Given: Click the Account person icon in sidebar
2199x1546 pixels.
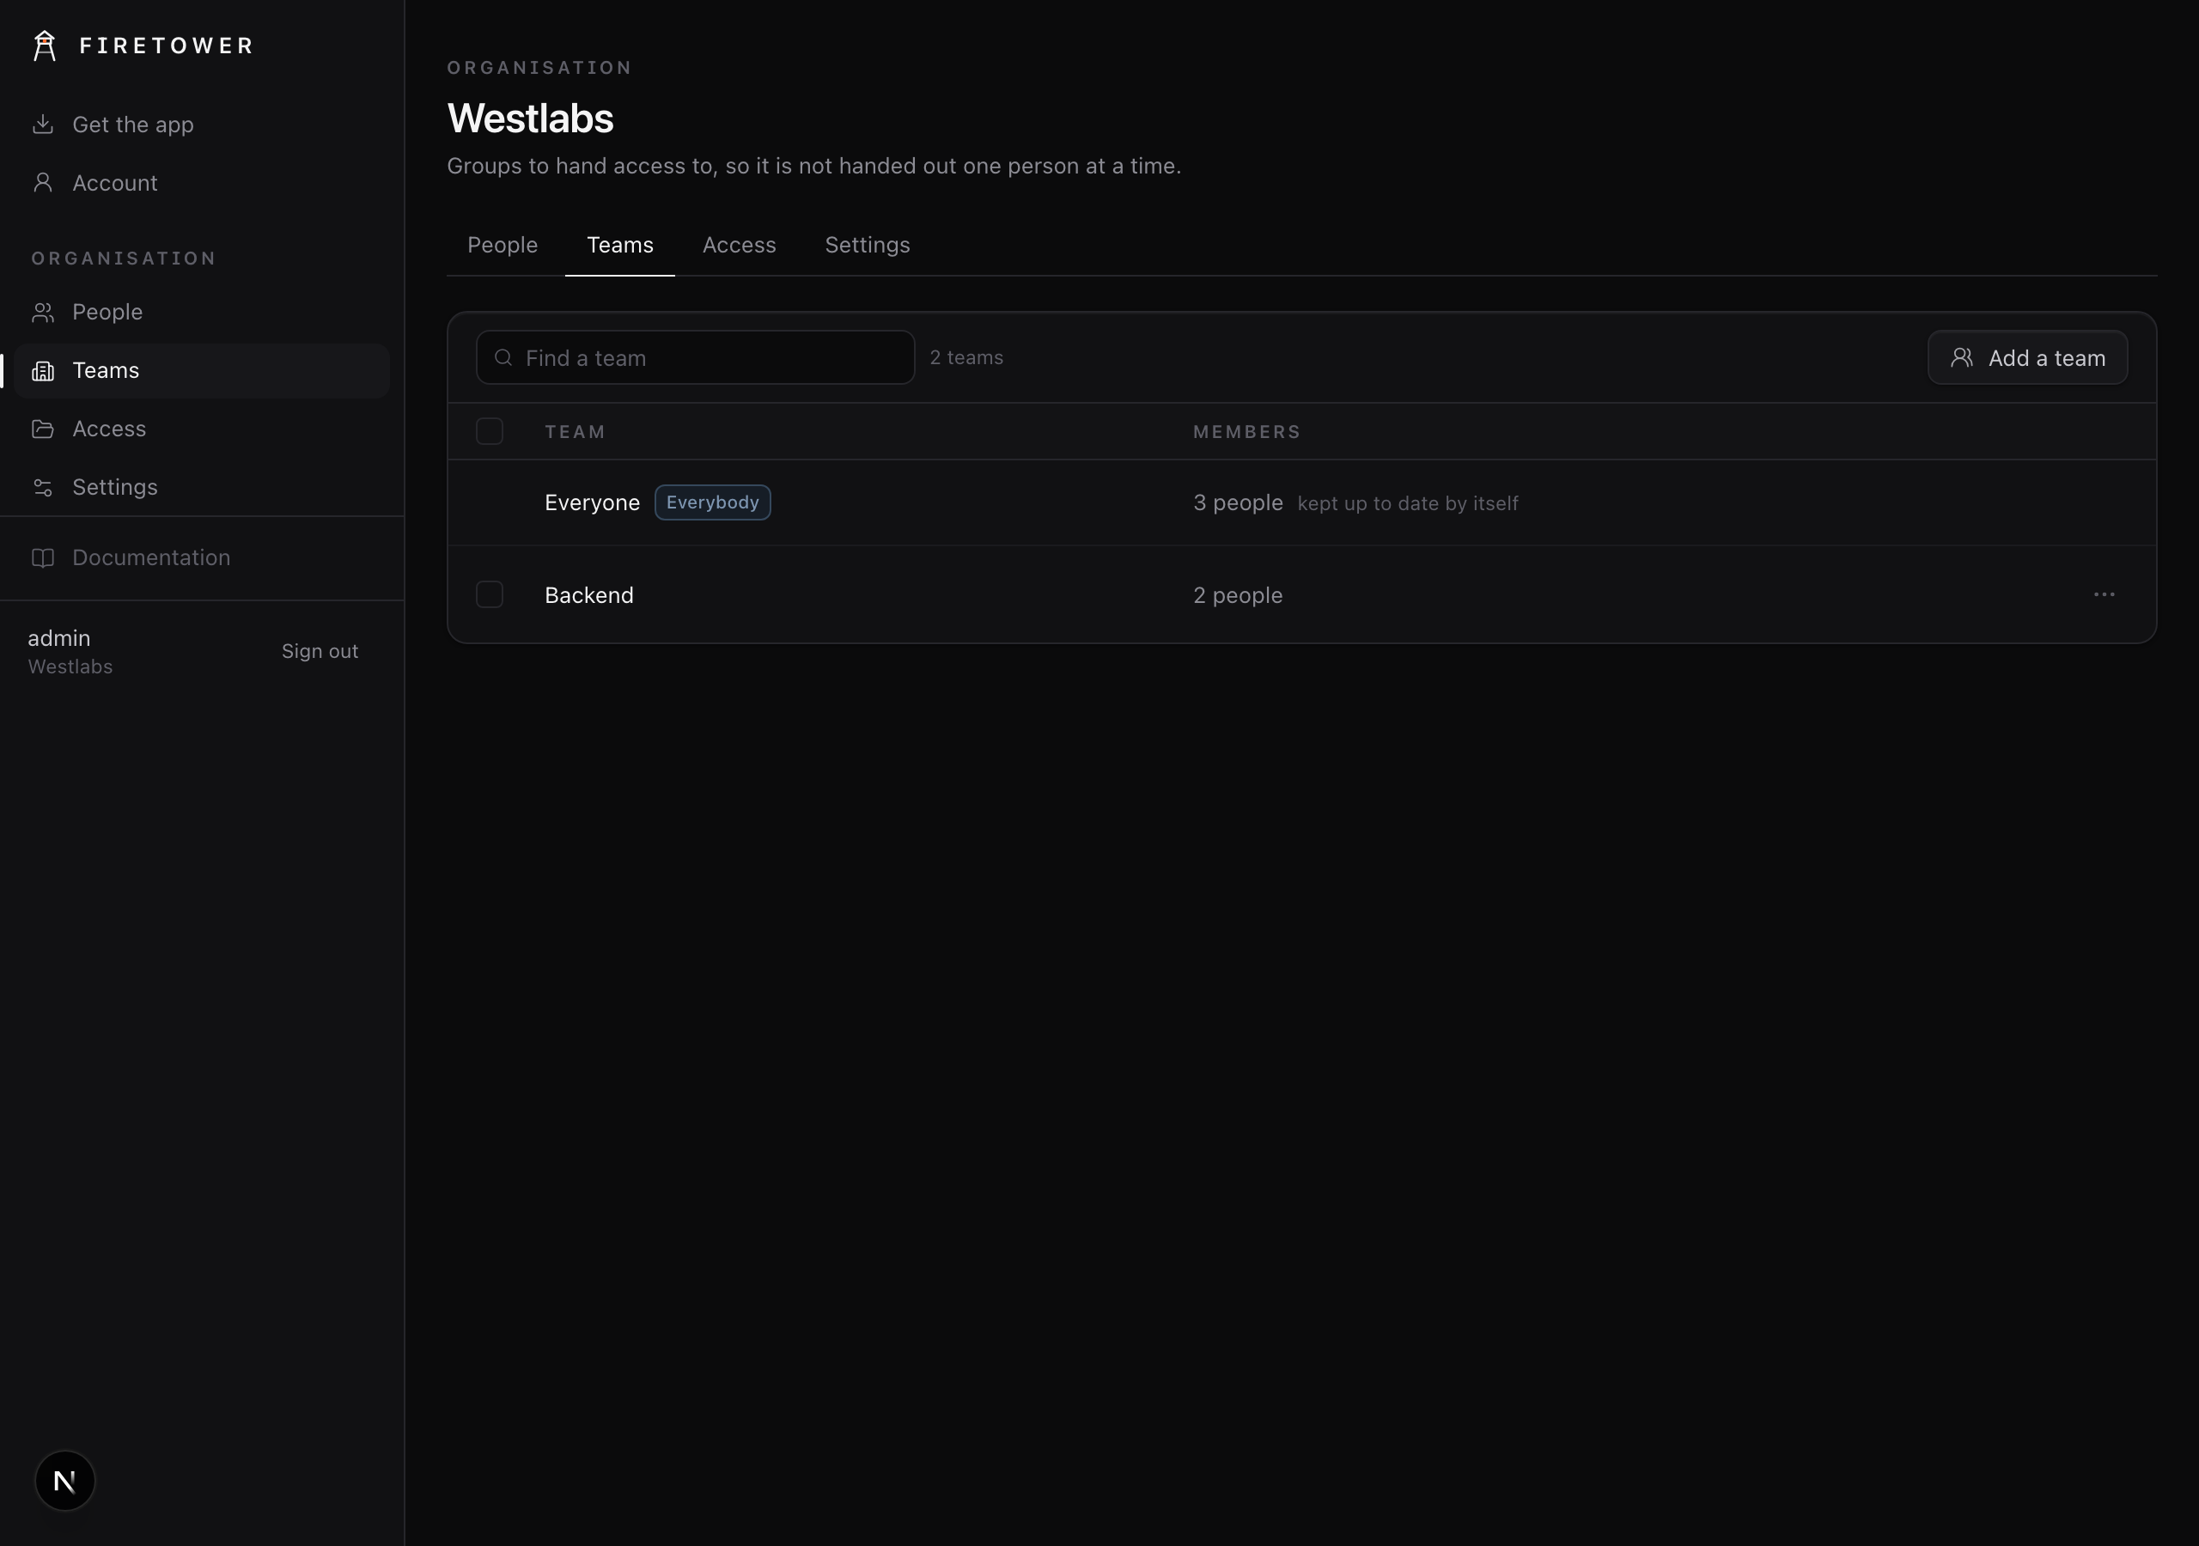Looking at the screenshot, I should [42, 183].
